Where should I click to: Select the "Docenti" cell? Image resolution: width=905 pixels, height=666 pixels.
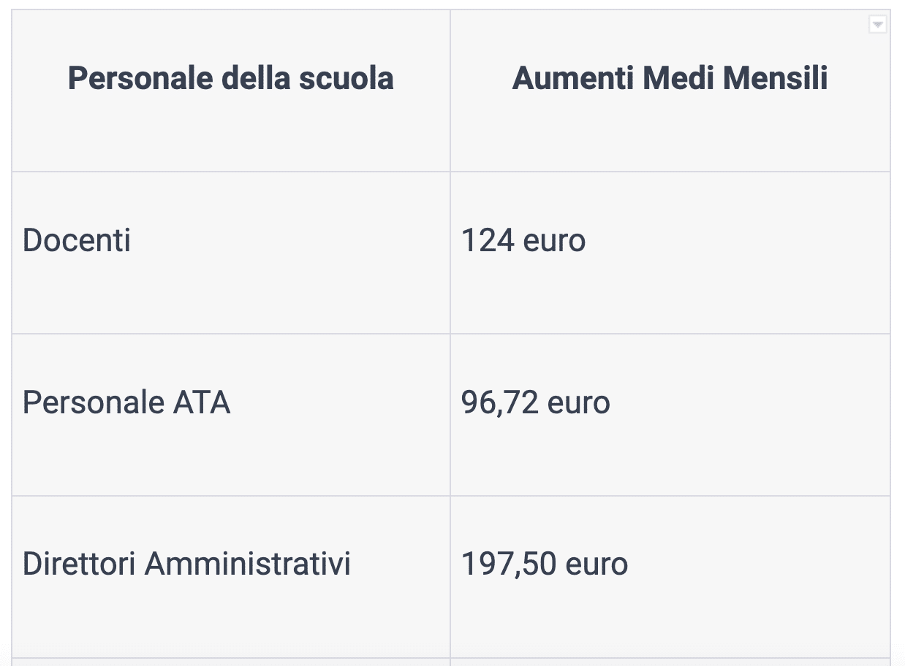(x=77, y=240)
